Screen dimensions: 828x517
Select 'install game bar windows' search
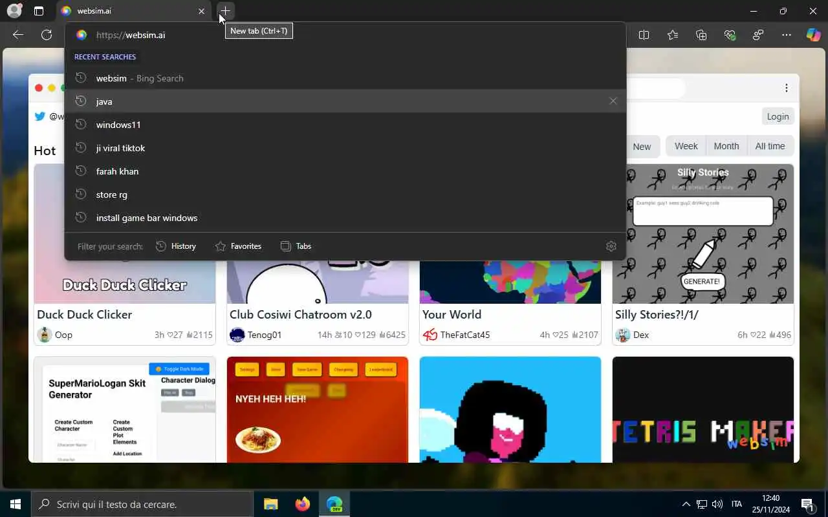tap(345, 218)
